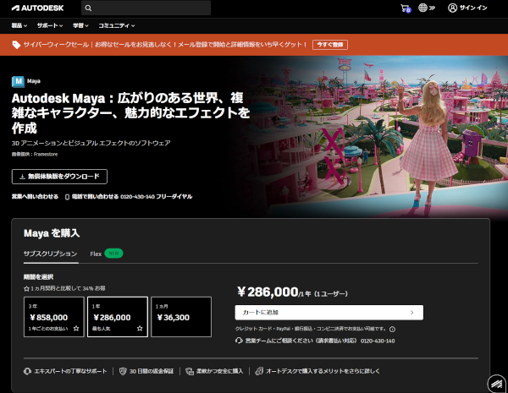The height and width of the screenshot is (393, 508).
Task: Click the 今すぐ登録 button
Action: [x=330, y=45]
